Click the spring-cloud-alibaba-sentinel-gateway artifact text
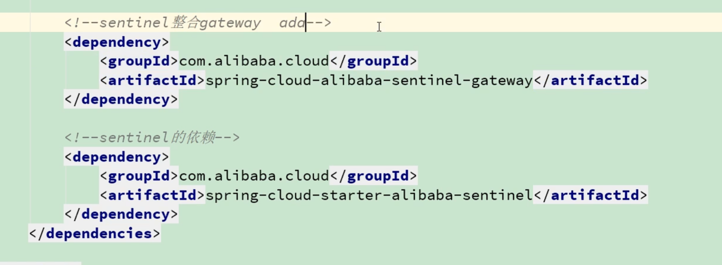This screenshot has height=265, width=722. coord(369,80)
